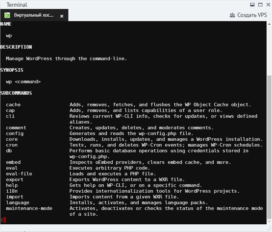
Task: Click the Terminal title in the header
Action: click(17, 5)
